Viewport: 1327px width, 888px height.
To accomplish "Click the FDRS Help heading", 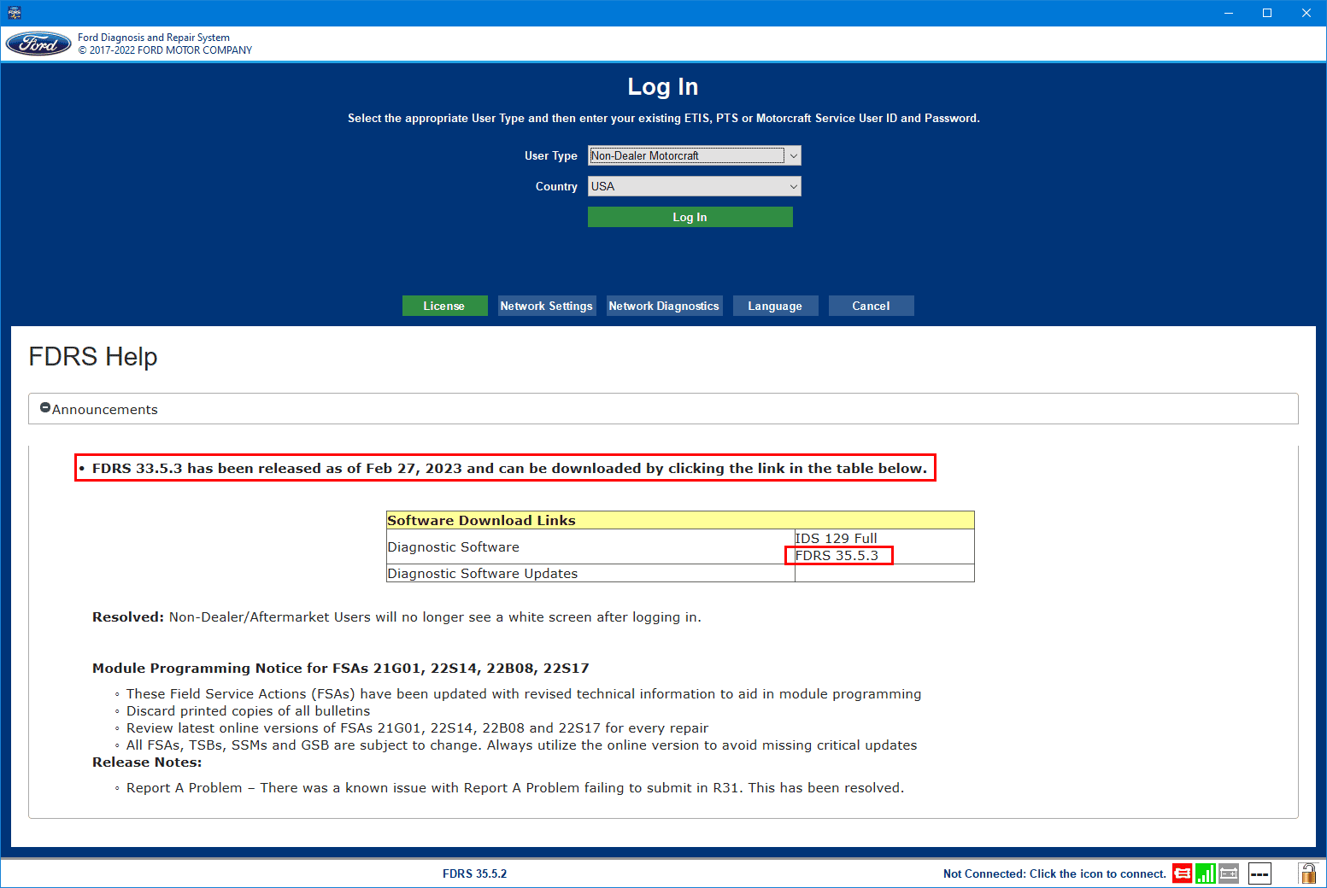I will click(x=93, y=356).
